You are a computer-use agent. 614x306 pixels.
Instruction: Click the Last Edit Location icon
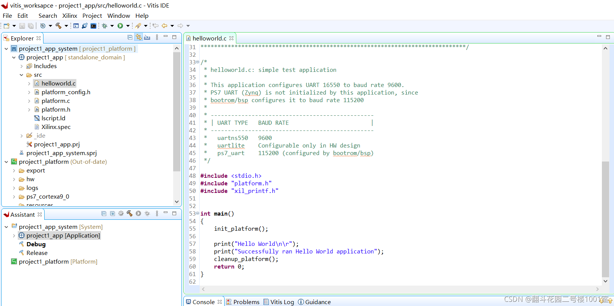155,26
